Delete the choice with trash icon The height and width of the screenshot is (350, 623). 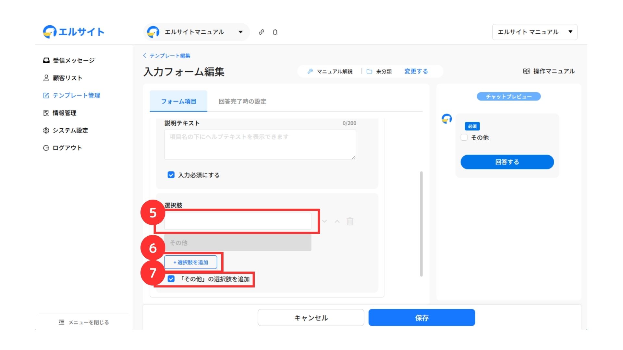point(350,221)
